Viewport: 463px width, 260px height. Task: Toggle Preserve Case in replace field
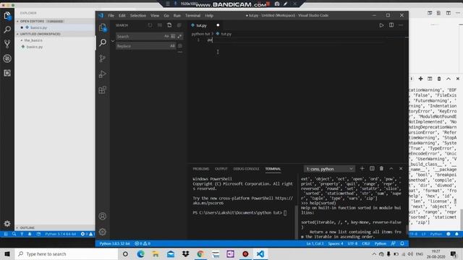[x=172, y=46]
